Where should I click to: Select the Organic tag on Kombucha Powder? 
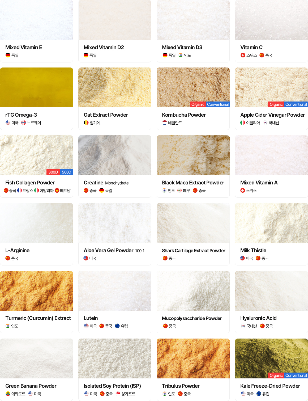[x=198, y=104]
